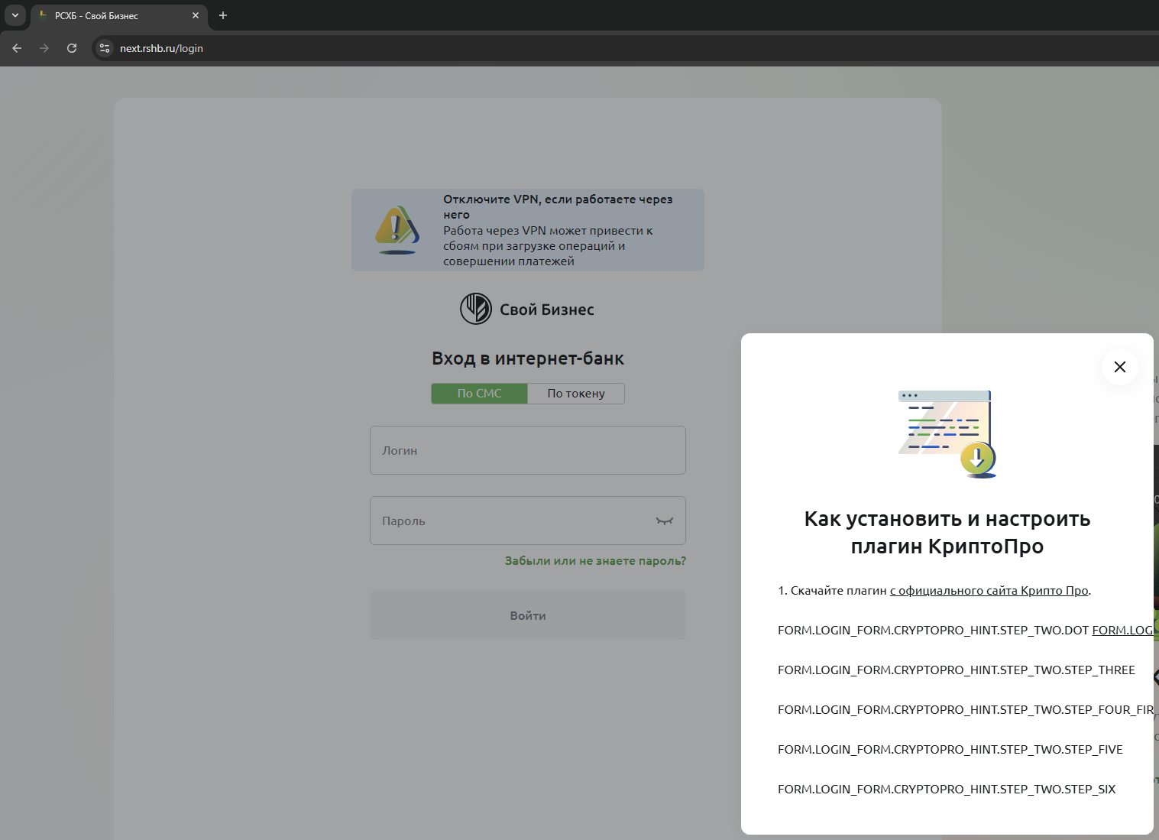
Task: Open a new browser tab
Action: (x=223, y=15)
